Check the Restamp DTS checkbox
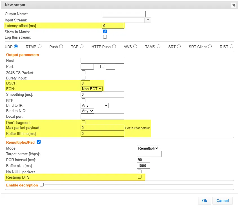The height and width of the screenshot is (209, 239). [140, 177]
